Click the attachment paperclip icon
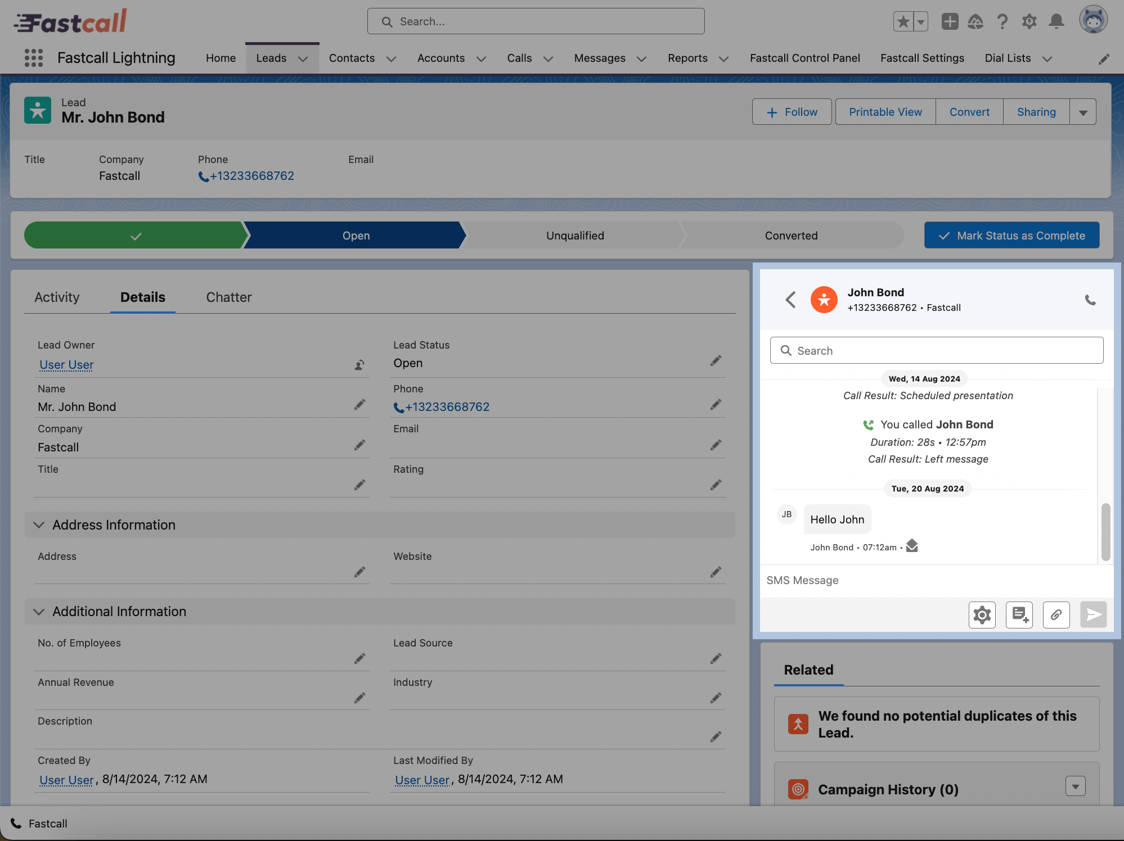 tap(1056, 614)
